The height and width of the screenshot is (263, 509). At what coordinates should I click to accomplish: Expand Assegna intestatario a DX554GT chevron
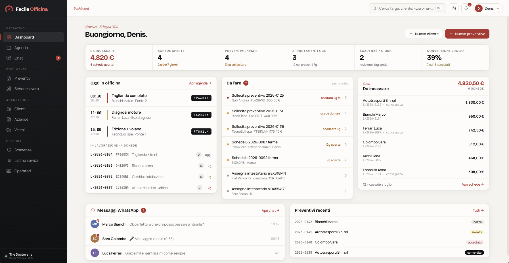tap(346, 191)
